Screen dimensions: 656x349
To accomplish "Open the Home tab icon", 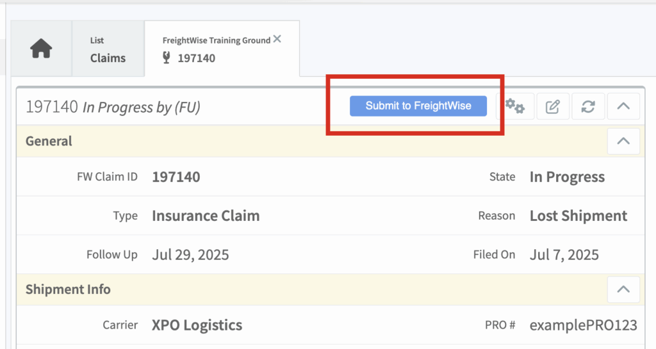I will tap(41, 49).
